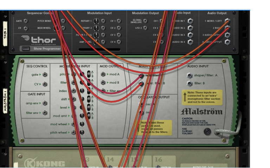Click Malström filter env gate input jack

pos(45,113)
